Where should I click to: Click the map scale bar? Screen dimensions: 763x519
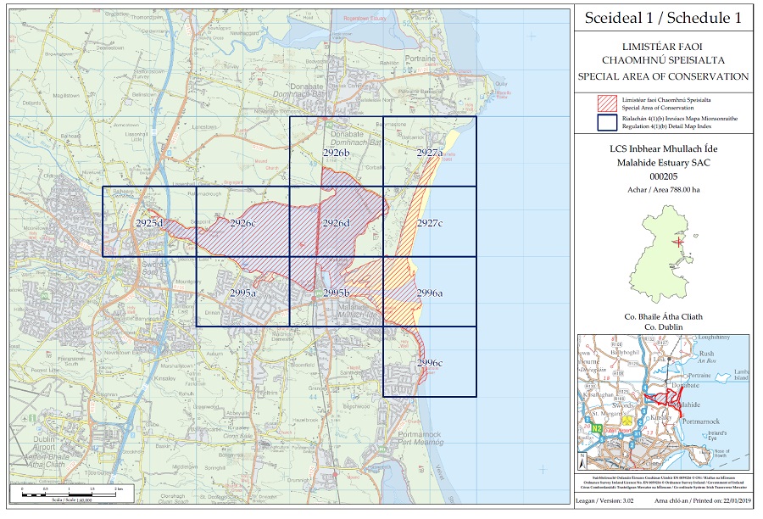[69, 494]
